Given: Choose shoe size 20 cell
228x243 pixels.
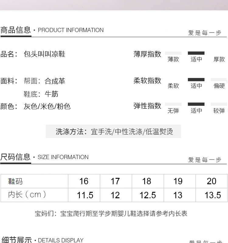Looking at the screenshot, I should pyautogui.click(x=211, y=181).
